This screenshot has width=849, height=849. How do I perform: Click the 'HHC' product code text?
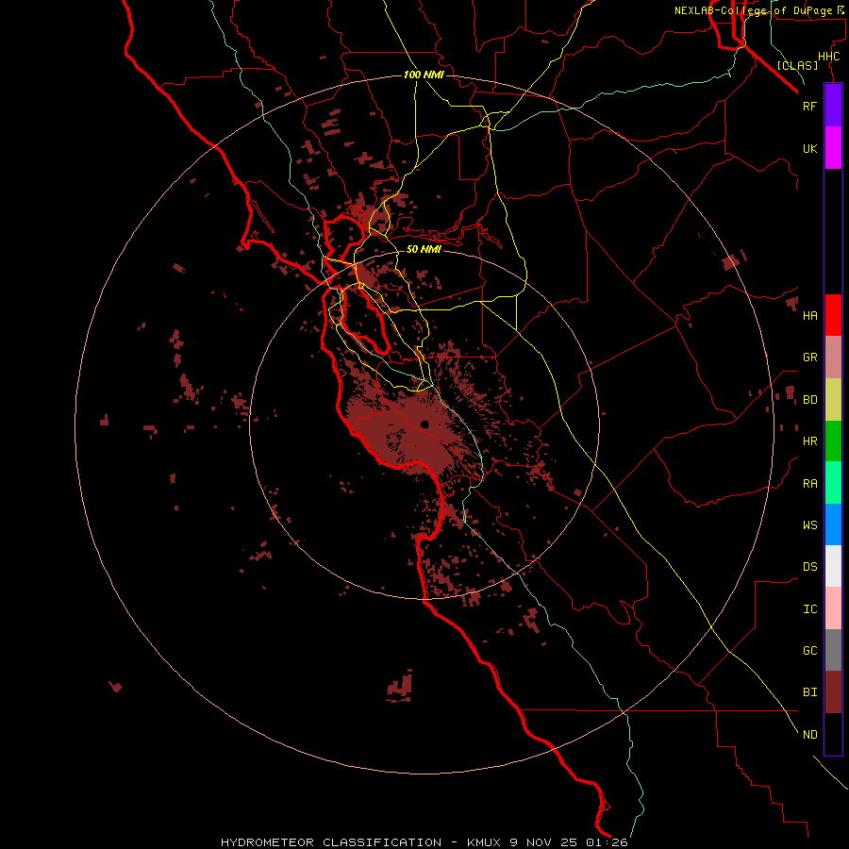click(829, 57)
